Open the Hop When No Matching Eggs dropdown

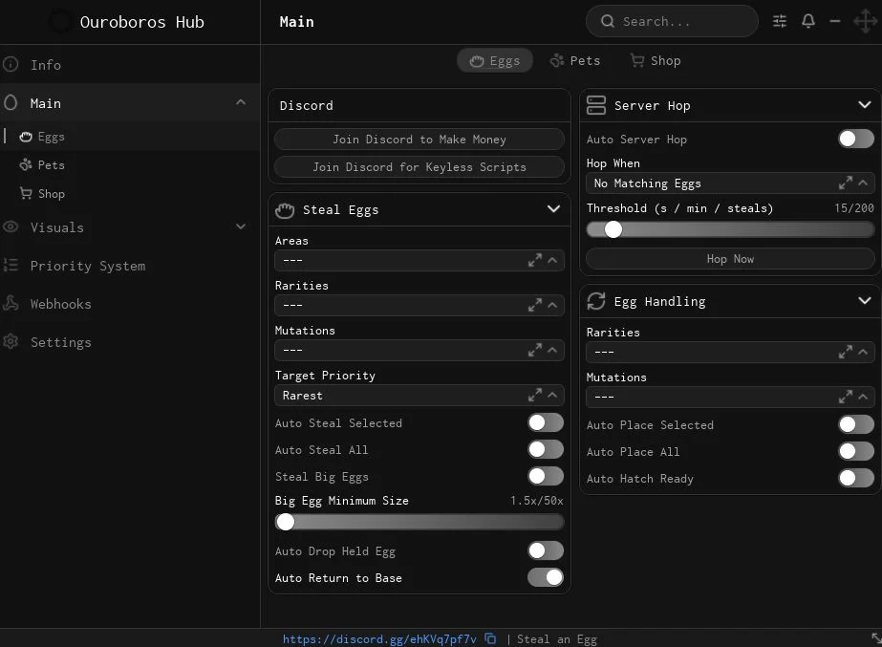[x=730, y=183]
